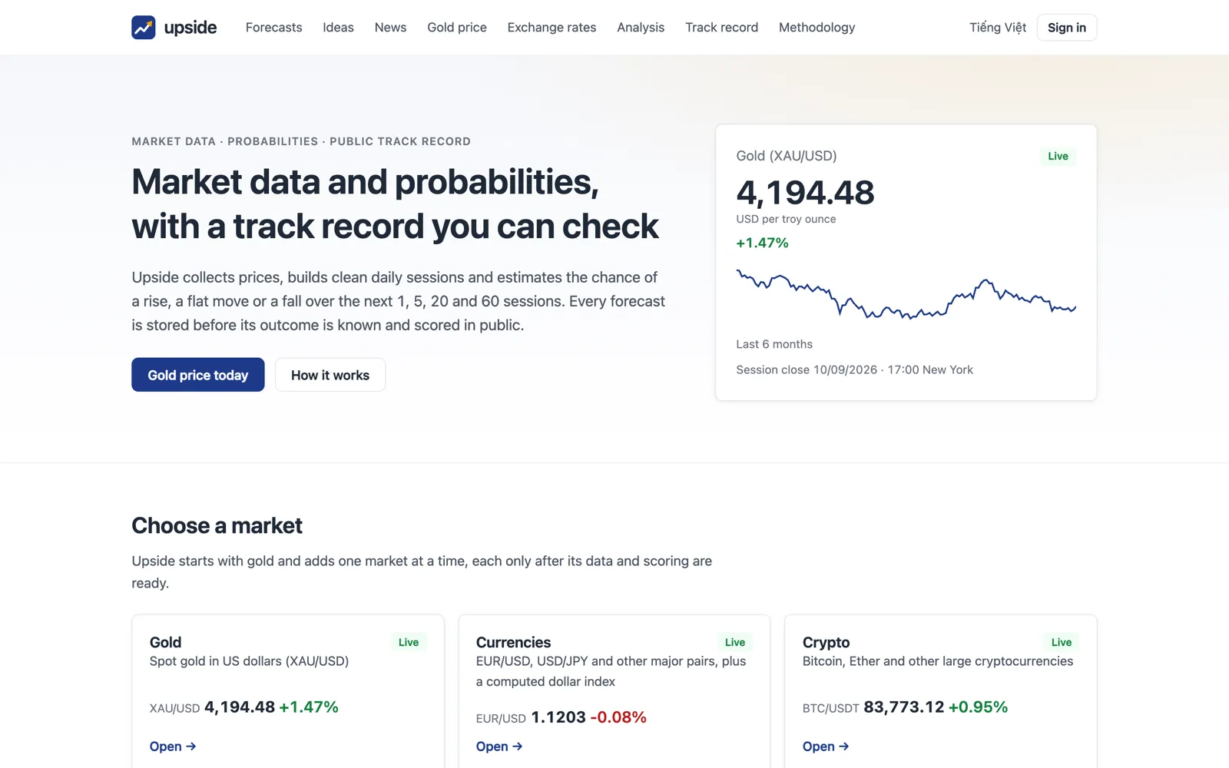The height and width of the screenshot is (768, 1229).
Task: Open the Forecasts menu item
Action: [x=273, y=28]
